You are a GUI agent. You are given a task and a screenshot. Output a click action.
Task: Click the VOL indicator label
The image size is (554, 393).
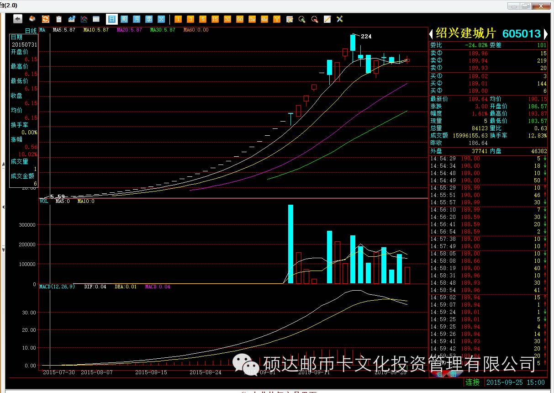[44, 201]
